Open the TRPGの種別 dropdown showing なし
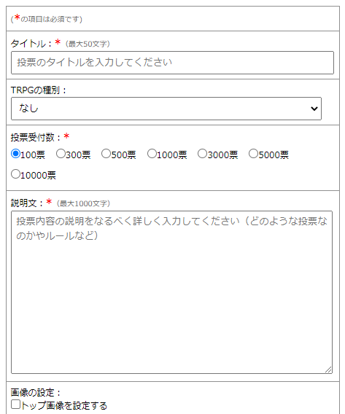Image resolution: width=345 pixels, height=414 pixels. (166, 109)
